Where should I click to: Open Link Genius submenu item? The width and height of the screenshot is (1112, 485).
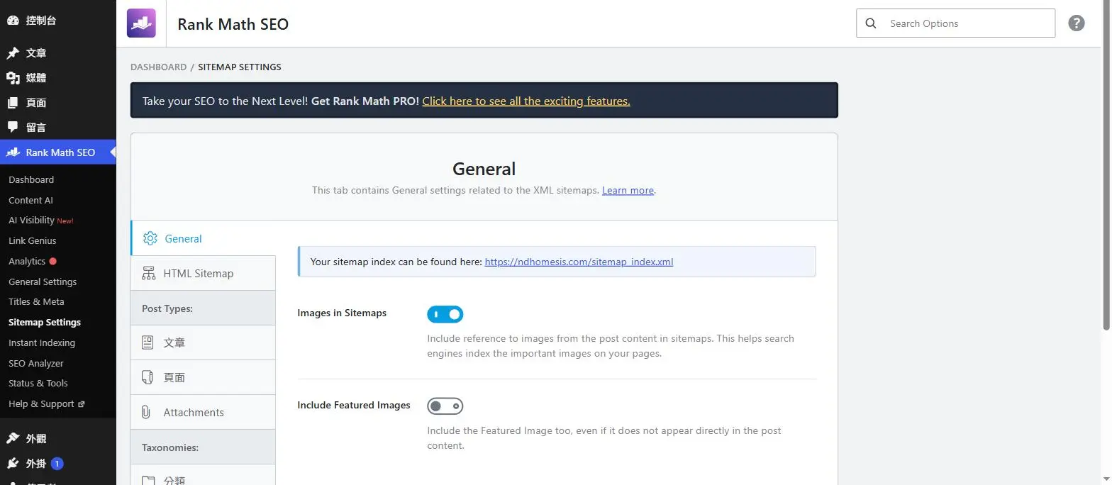coord(33,240)
